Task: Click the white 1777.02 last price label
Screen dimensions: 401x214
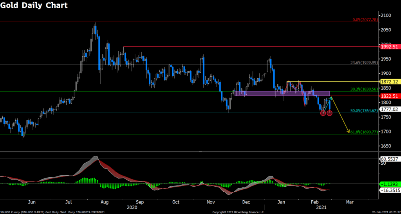Action: click(x=390, y=110)
